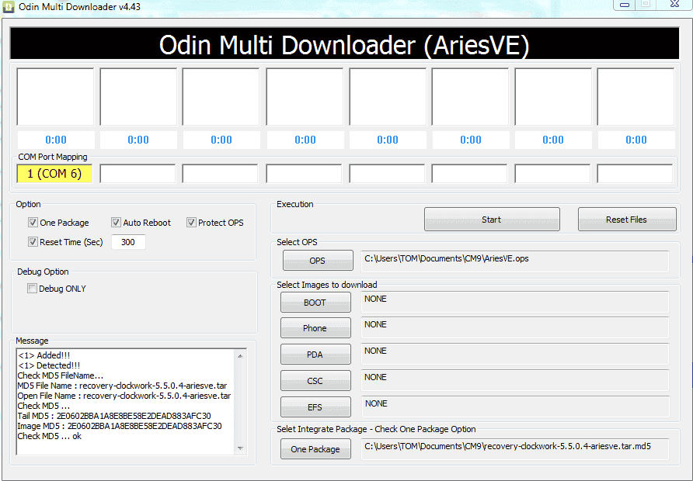Click the AriesVE.ops path field
Screen dimensions: 693x481
point(515,261)
